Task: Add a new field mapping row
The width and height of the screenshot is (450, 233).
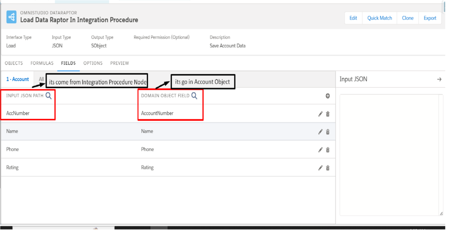Action: click(x=327, y=96)
